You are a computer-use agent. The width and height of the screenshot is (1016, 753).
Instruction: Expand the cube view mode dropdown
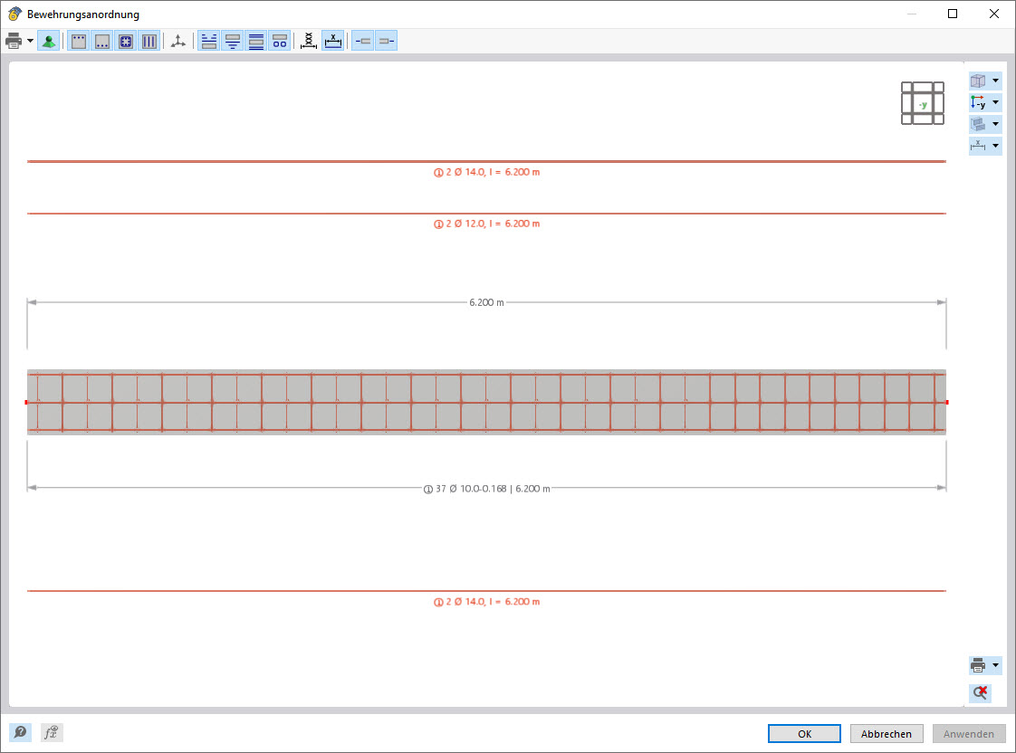[996, 81]
